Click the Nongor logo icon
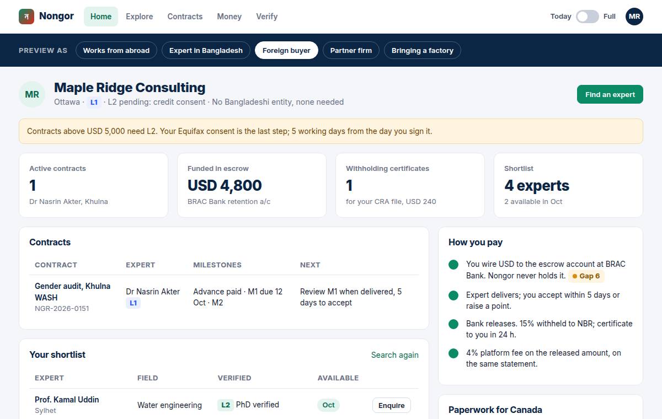Image resolution: width=662 pixels, height=419 pixels. pyautogui.click(x=26, y=17)
